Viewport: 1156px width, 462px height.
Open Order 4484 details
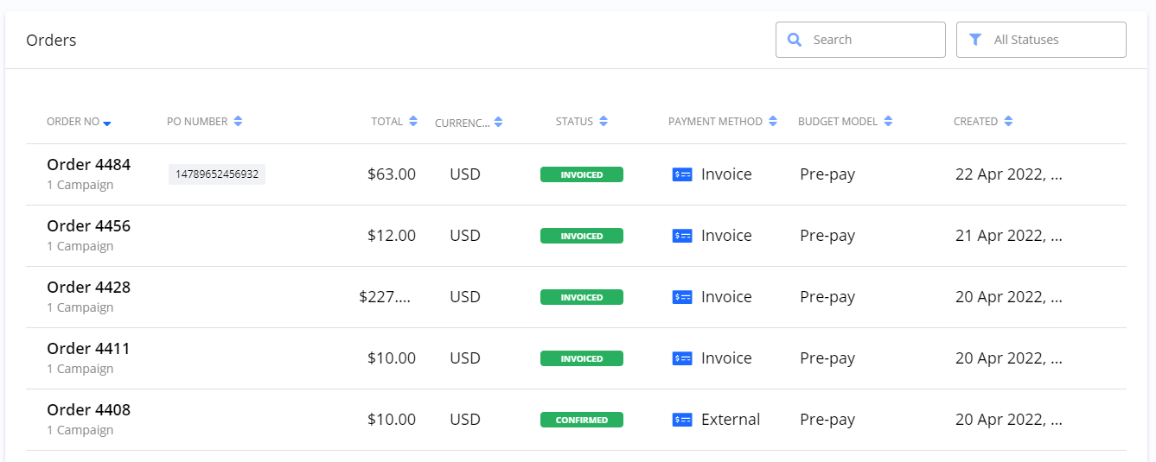coord(88,165)
